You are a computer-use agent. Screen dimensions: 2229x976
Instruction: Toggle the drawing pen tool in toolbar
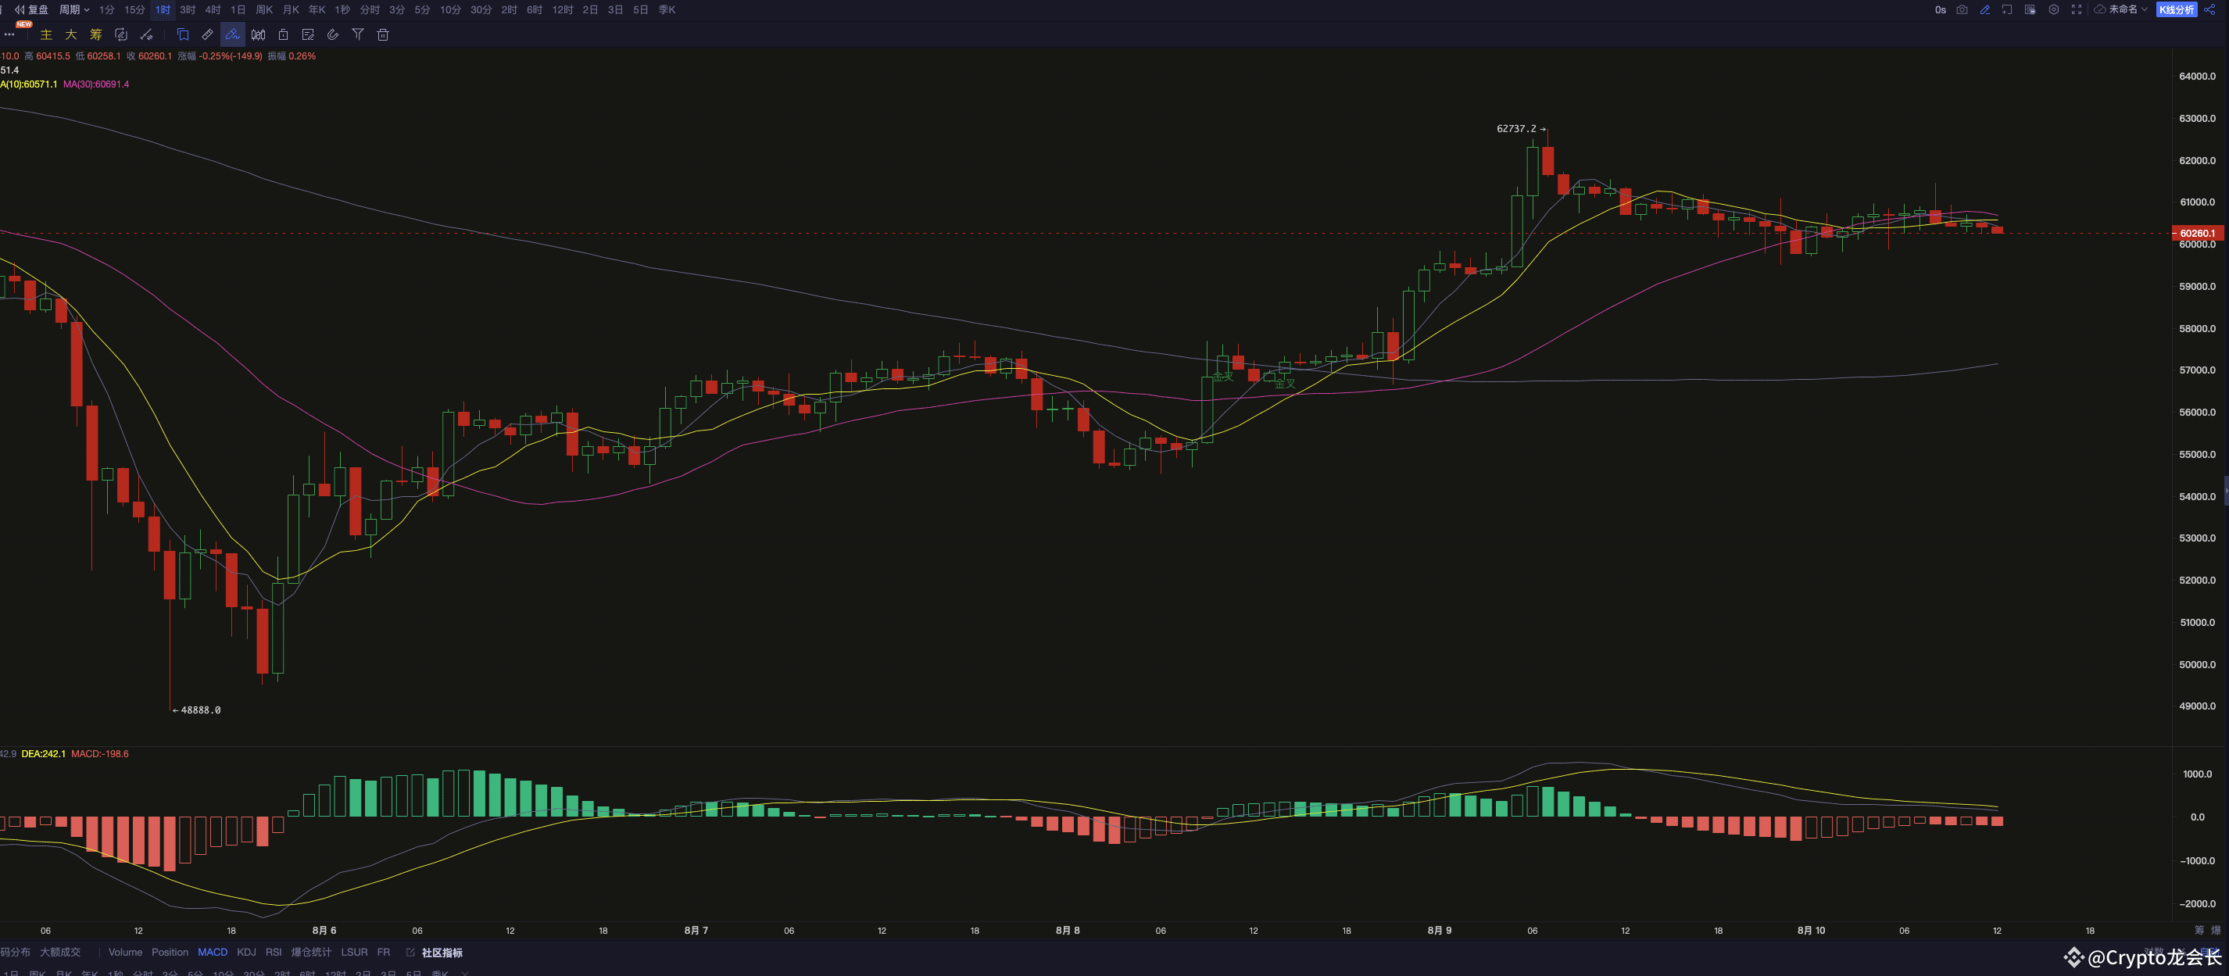pos(232,34)
